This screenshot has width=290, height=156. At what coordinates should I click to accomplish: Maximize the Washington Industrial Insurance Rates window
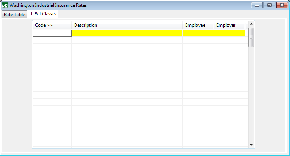click(x=269, y=5)
